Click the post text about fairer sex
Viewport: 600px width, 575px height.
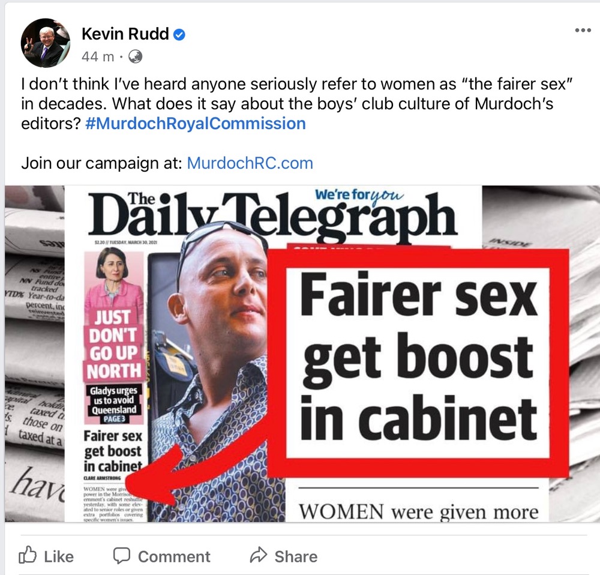(296, 104)
